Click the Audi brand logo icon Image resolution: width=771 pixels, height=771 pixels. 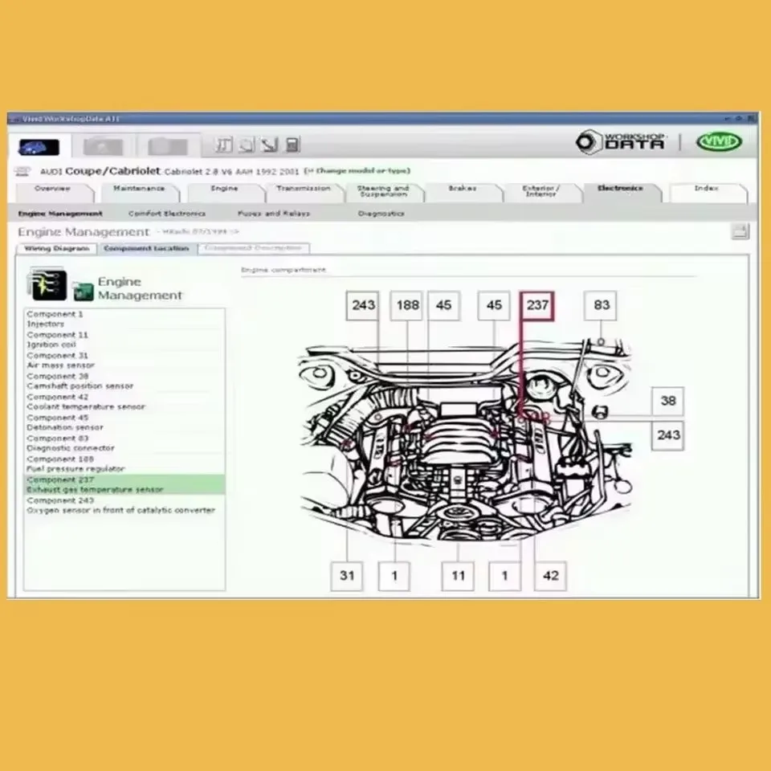coord(22,172)
